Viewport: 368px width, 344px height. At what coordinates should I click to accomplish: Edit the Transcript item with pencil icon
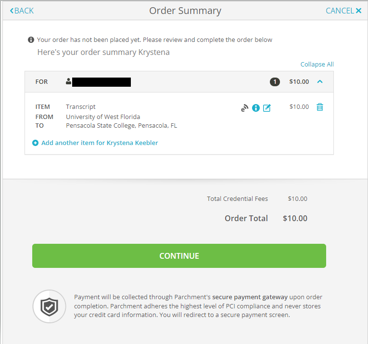(x=267, y=108)
